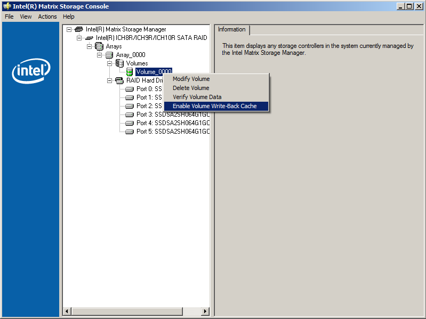Click the tree scrollbar right arrow
The image size is (426, 319).
click(x=205, y=311)
